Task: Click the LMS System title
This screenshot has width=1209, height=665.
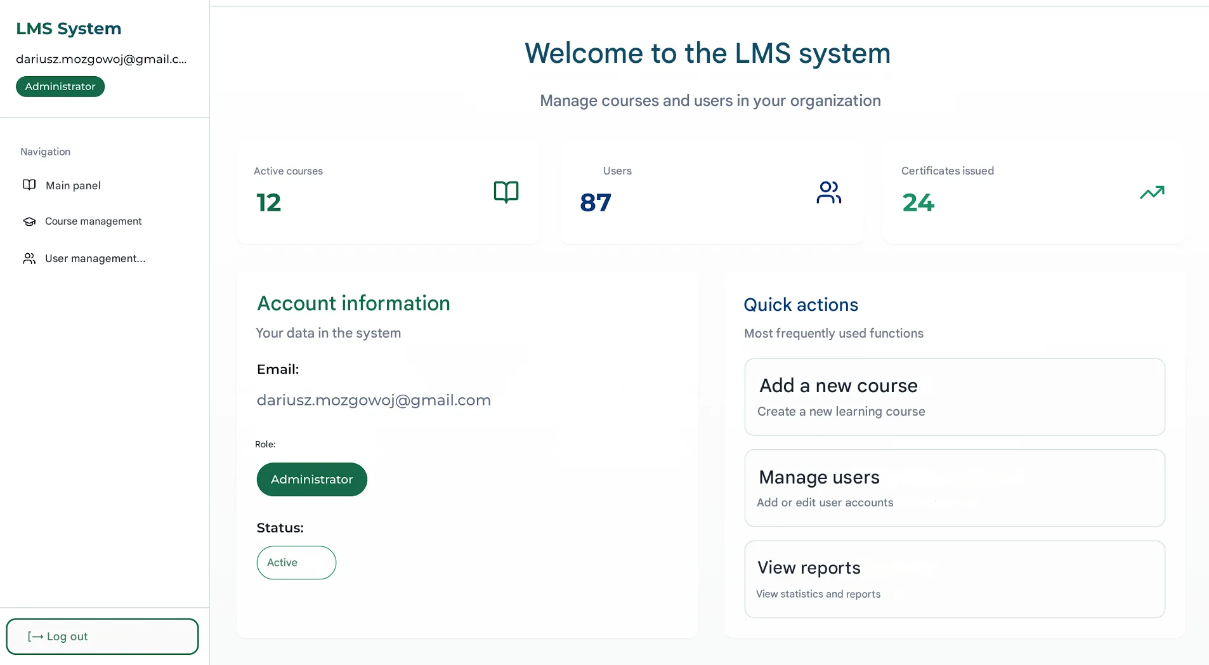Action: click(69, 28)
